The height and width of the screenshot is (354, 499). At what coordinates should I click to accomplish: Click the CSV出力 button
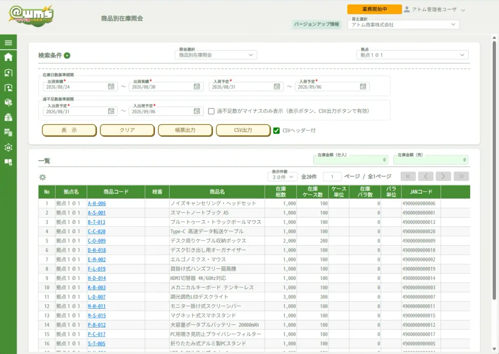[243, 130]
